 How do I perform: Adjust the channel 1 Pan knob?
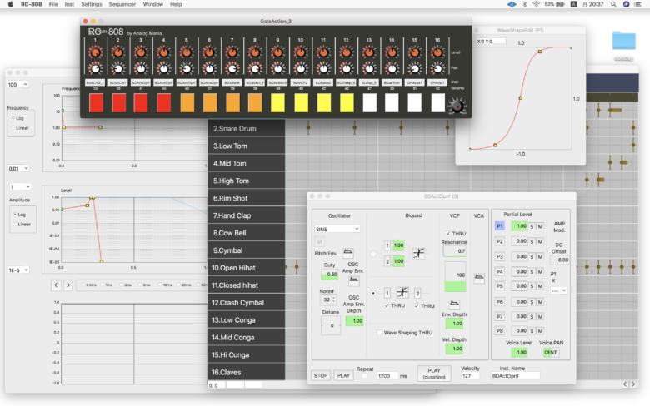pyautogui.click(x=95, y=68)
